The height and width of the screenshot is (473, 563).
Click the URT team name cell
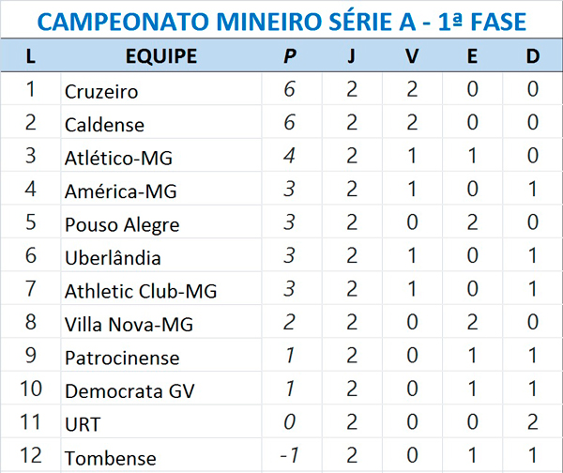coord(82,425)
